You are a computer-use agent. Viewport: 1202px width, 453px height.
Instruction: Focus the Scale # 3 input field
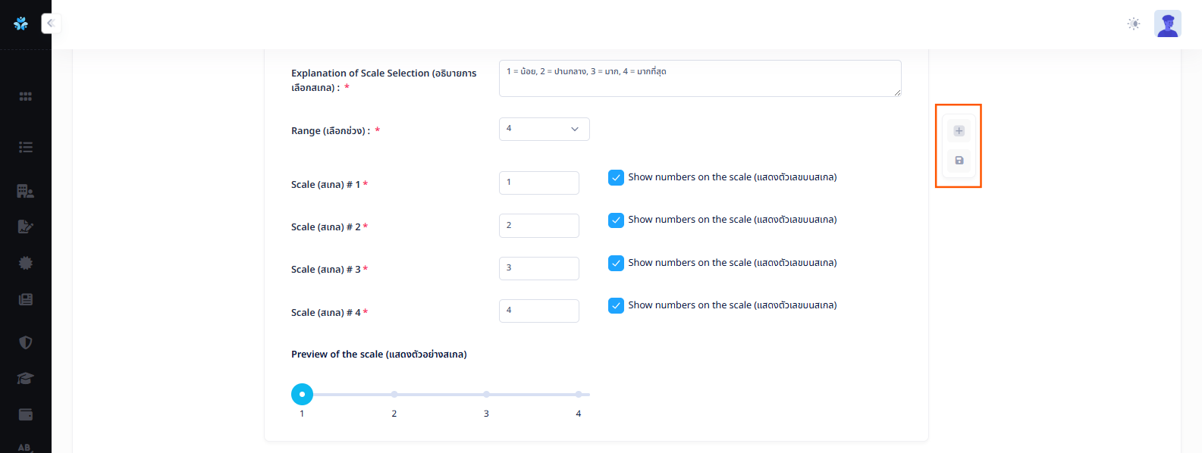click(x=538, y=268)
